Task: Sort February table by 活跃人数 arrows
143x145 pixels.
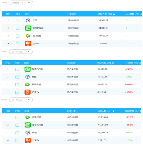Action: pyautogui.click(x=113, y=63)
